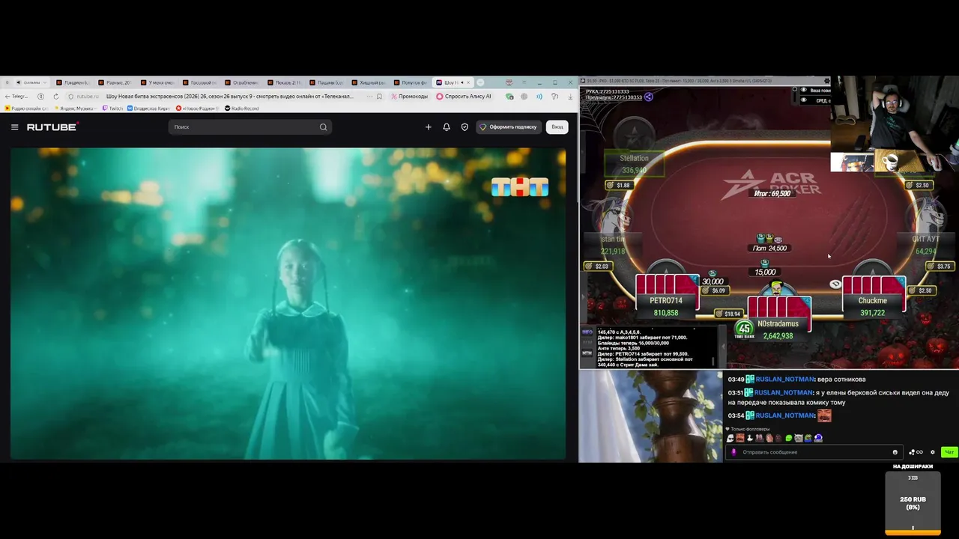Bookmark the current page in browser
959x539 pixels.
pyautogui.click(x=379, y=97)
